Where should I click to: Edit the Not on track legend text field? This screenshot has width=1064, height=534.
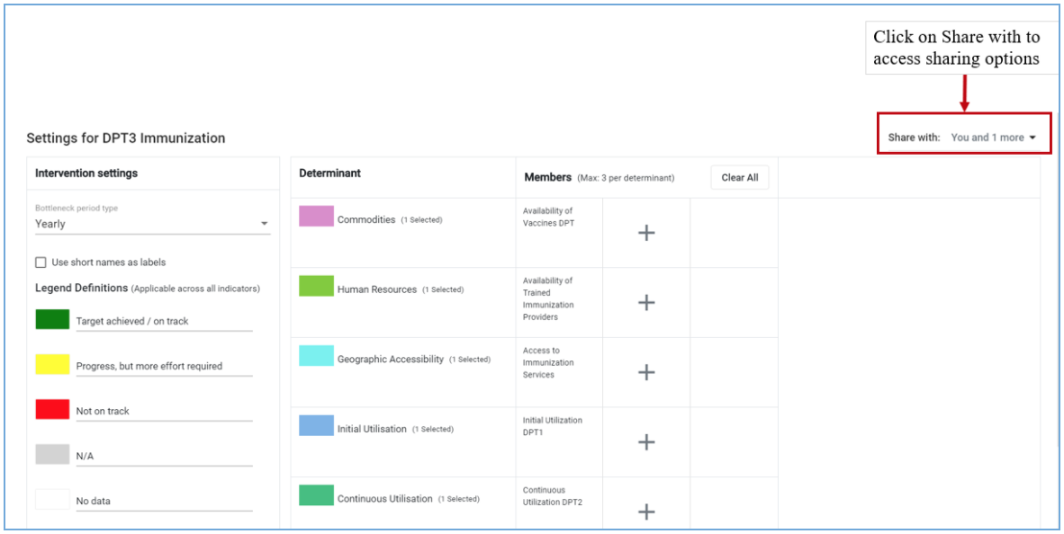(164, 412)
